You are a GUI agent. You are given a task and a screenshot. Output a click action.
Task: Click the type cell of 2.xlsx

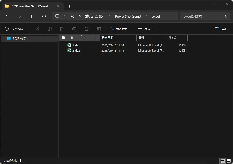(151, 51)
